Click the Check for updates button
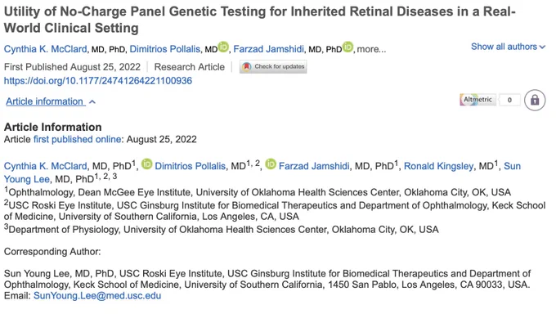This screenshot has height=314, width=556. 273,67
